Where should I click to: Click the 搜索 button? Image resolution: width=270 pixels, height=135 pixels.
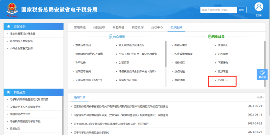(x=241, y=10)
